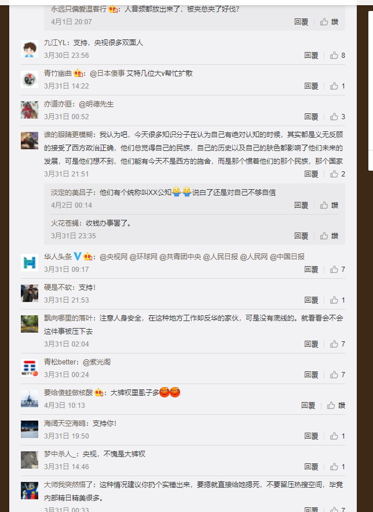Reply to 硬是不软's comment

(311, 300)
